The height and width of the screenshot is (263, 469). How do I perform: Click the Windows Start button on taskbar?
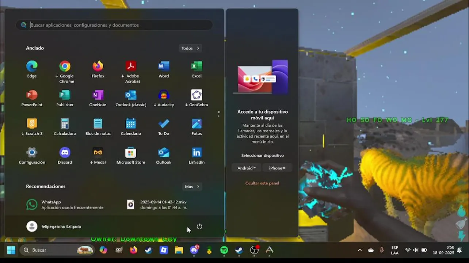[x=11, y=250]
